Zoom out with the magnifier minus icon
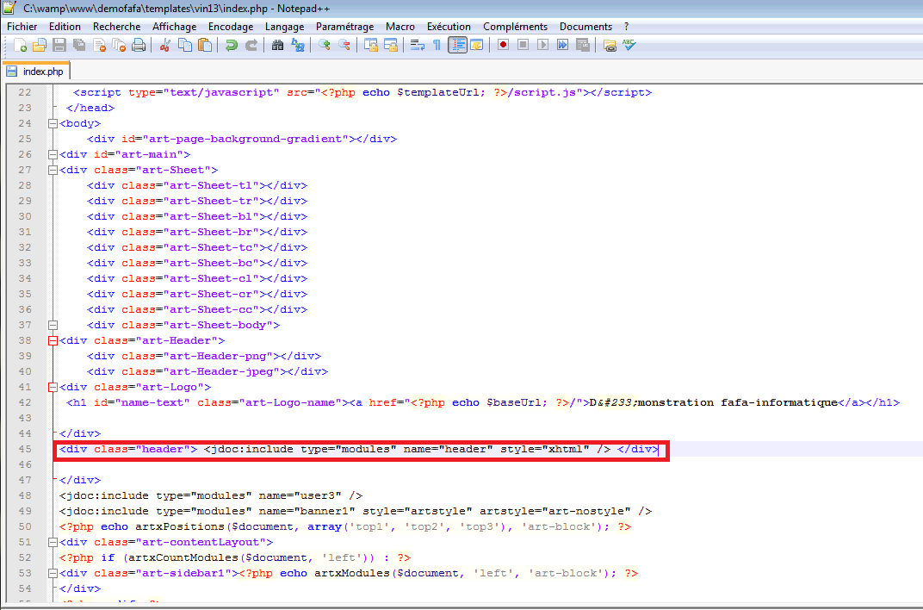Image resolution: width=923 pixels, height=610 pixels. [x=344, y=46]
